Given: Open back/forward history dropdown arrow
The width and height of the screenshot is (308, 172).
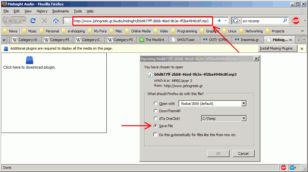Looking at the screenshot, I should click(x=24, y=21).
